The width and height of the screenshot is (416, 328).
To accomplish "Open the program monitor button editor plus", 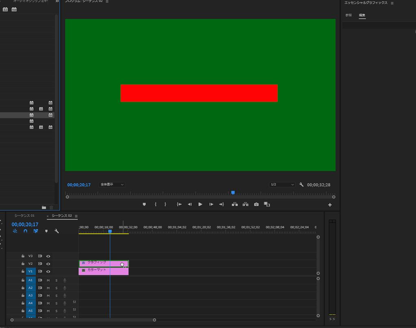I will (330, 205).
